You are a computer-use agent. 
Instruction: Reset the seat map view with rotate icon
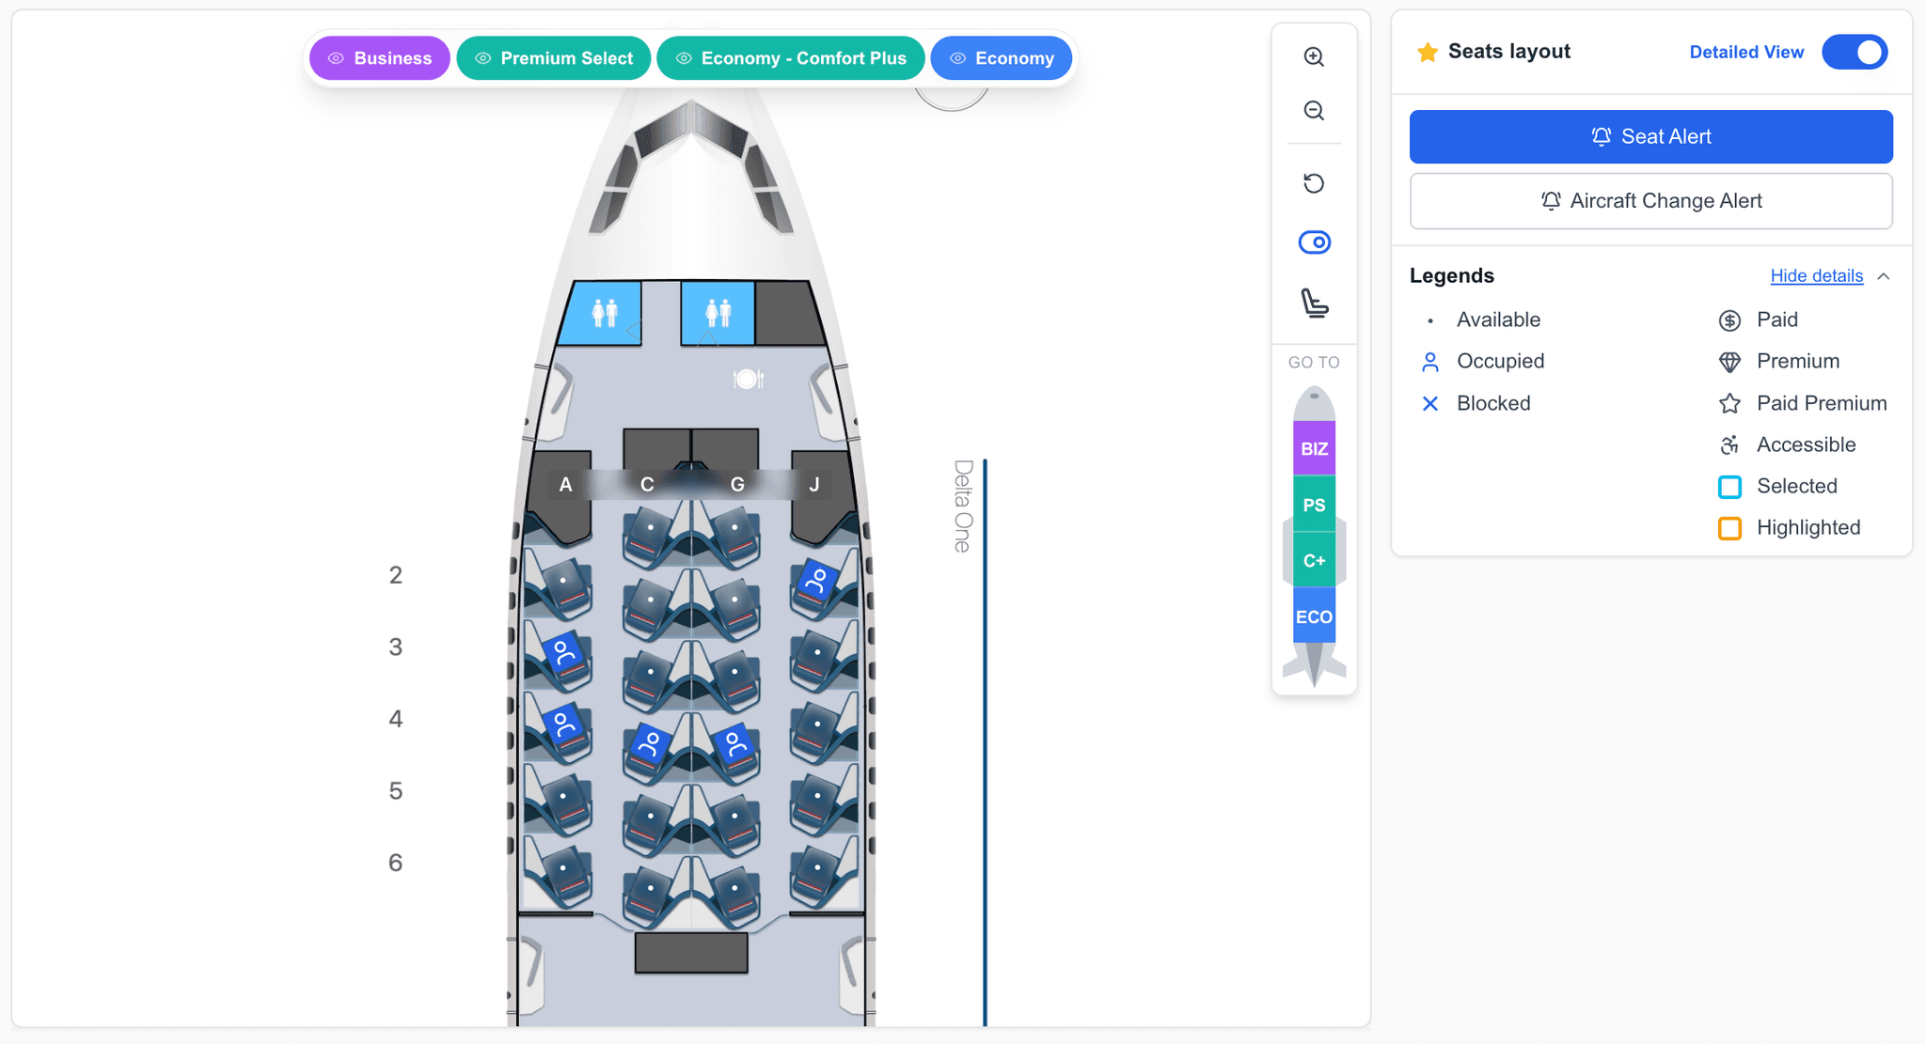click(1314, 183)
